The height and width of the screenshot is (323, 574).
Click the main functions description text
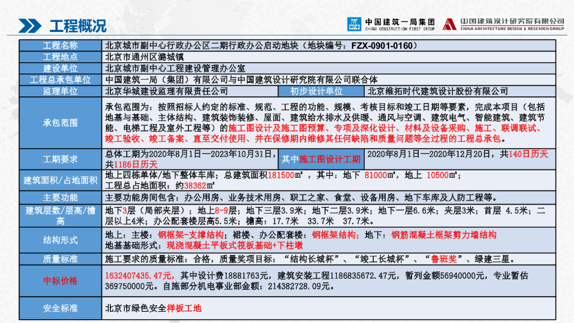301,198
